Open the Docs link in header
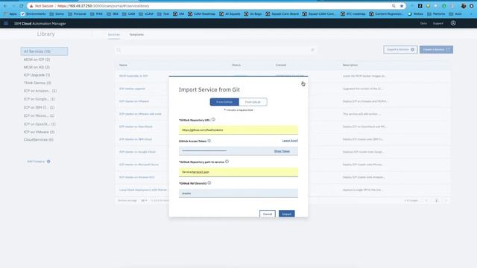Viewport: 477px width, 268px height. coord(423,23)
